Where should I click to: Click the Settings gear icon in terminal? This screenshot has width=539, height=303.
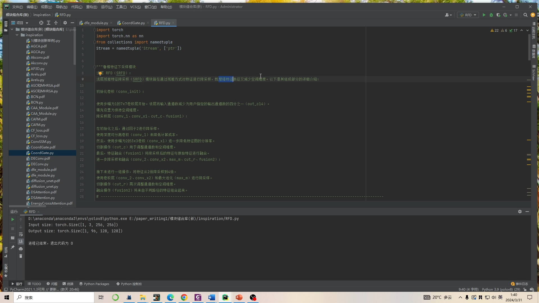(x=520, y=211)
